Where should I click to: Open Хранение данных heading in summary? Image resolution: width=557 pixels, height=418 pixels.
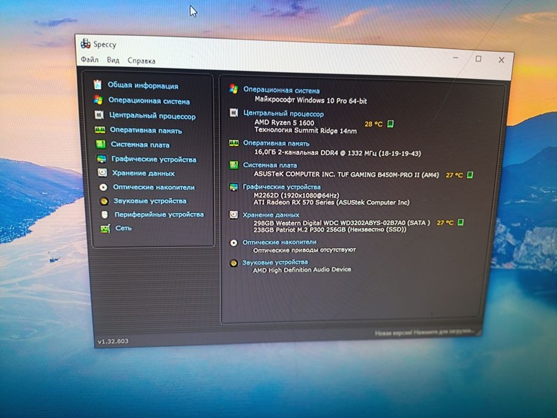271,215
